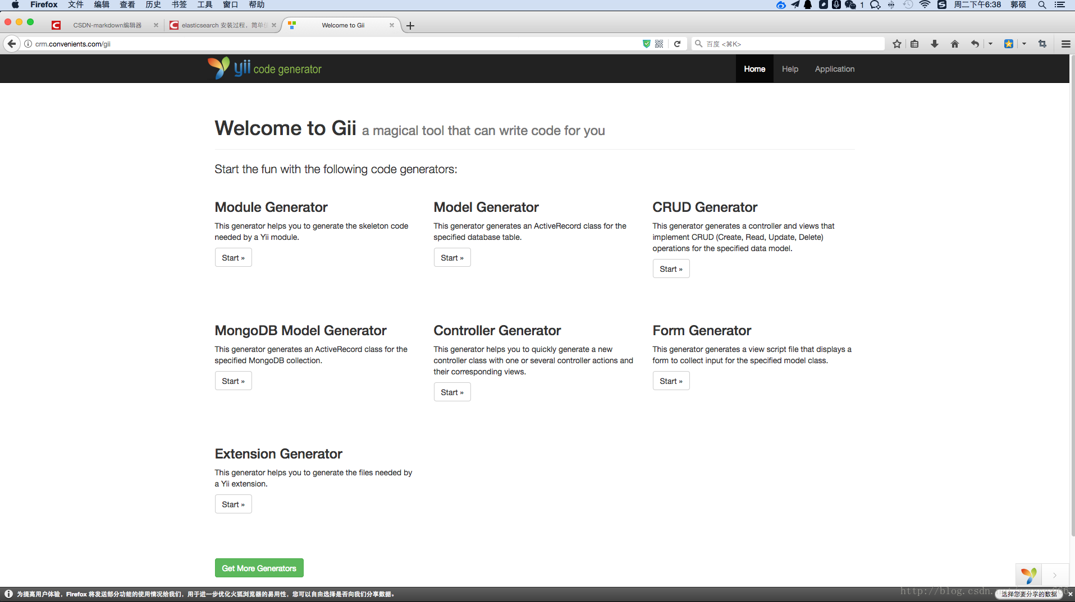
Task: Close the CSDN-markdown tab
Action: click(x=156, y=25)
